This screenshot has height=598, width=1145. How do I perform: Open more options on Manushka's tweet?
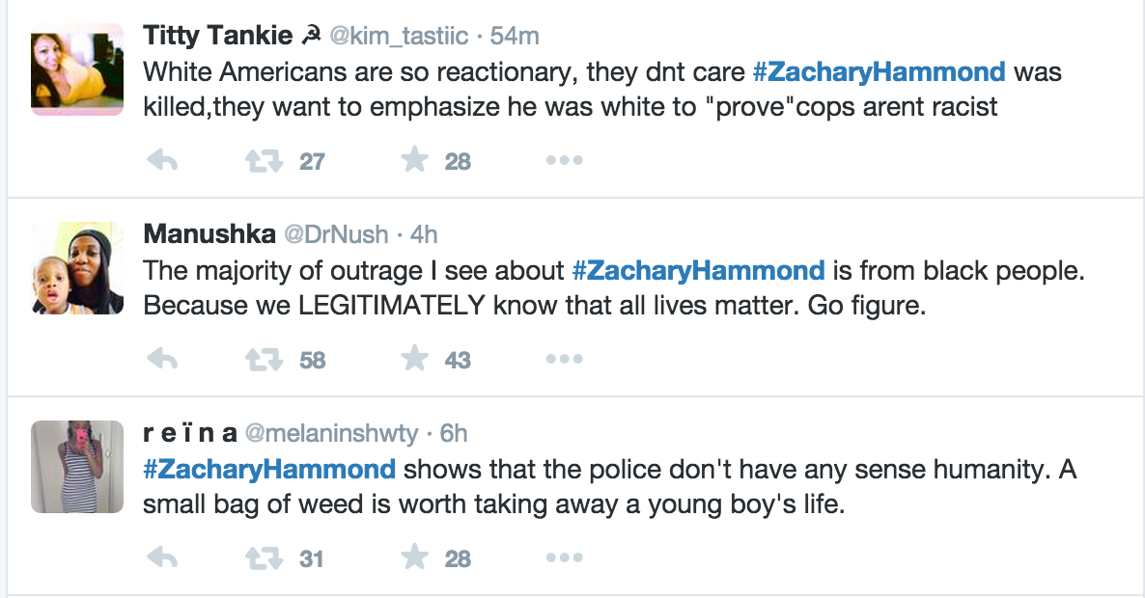coord(564,360)
